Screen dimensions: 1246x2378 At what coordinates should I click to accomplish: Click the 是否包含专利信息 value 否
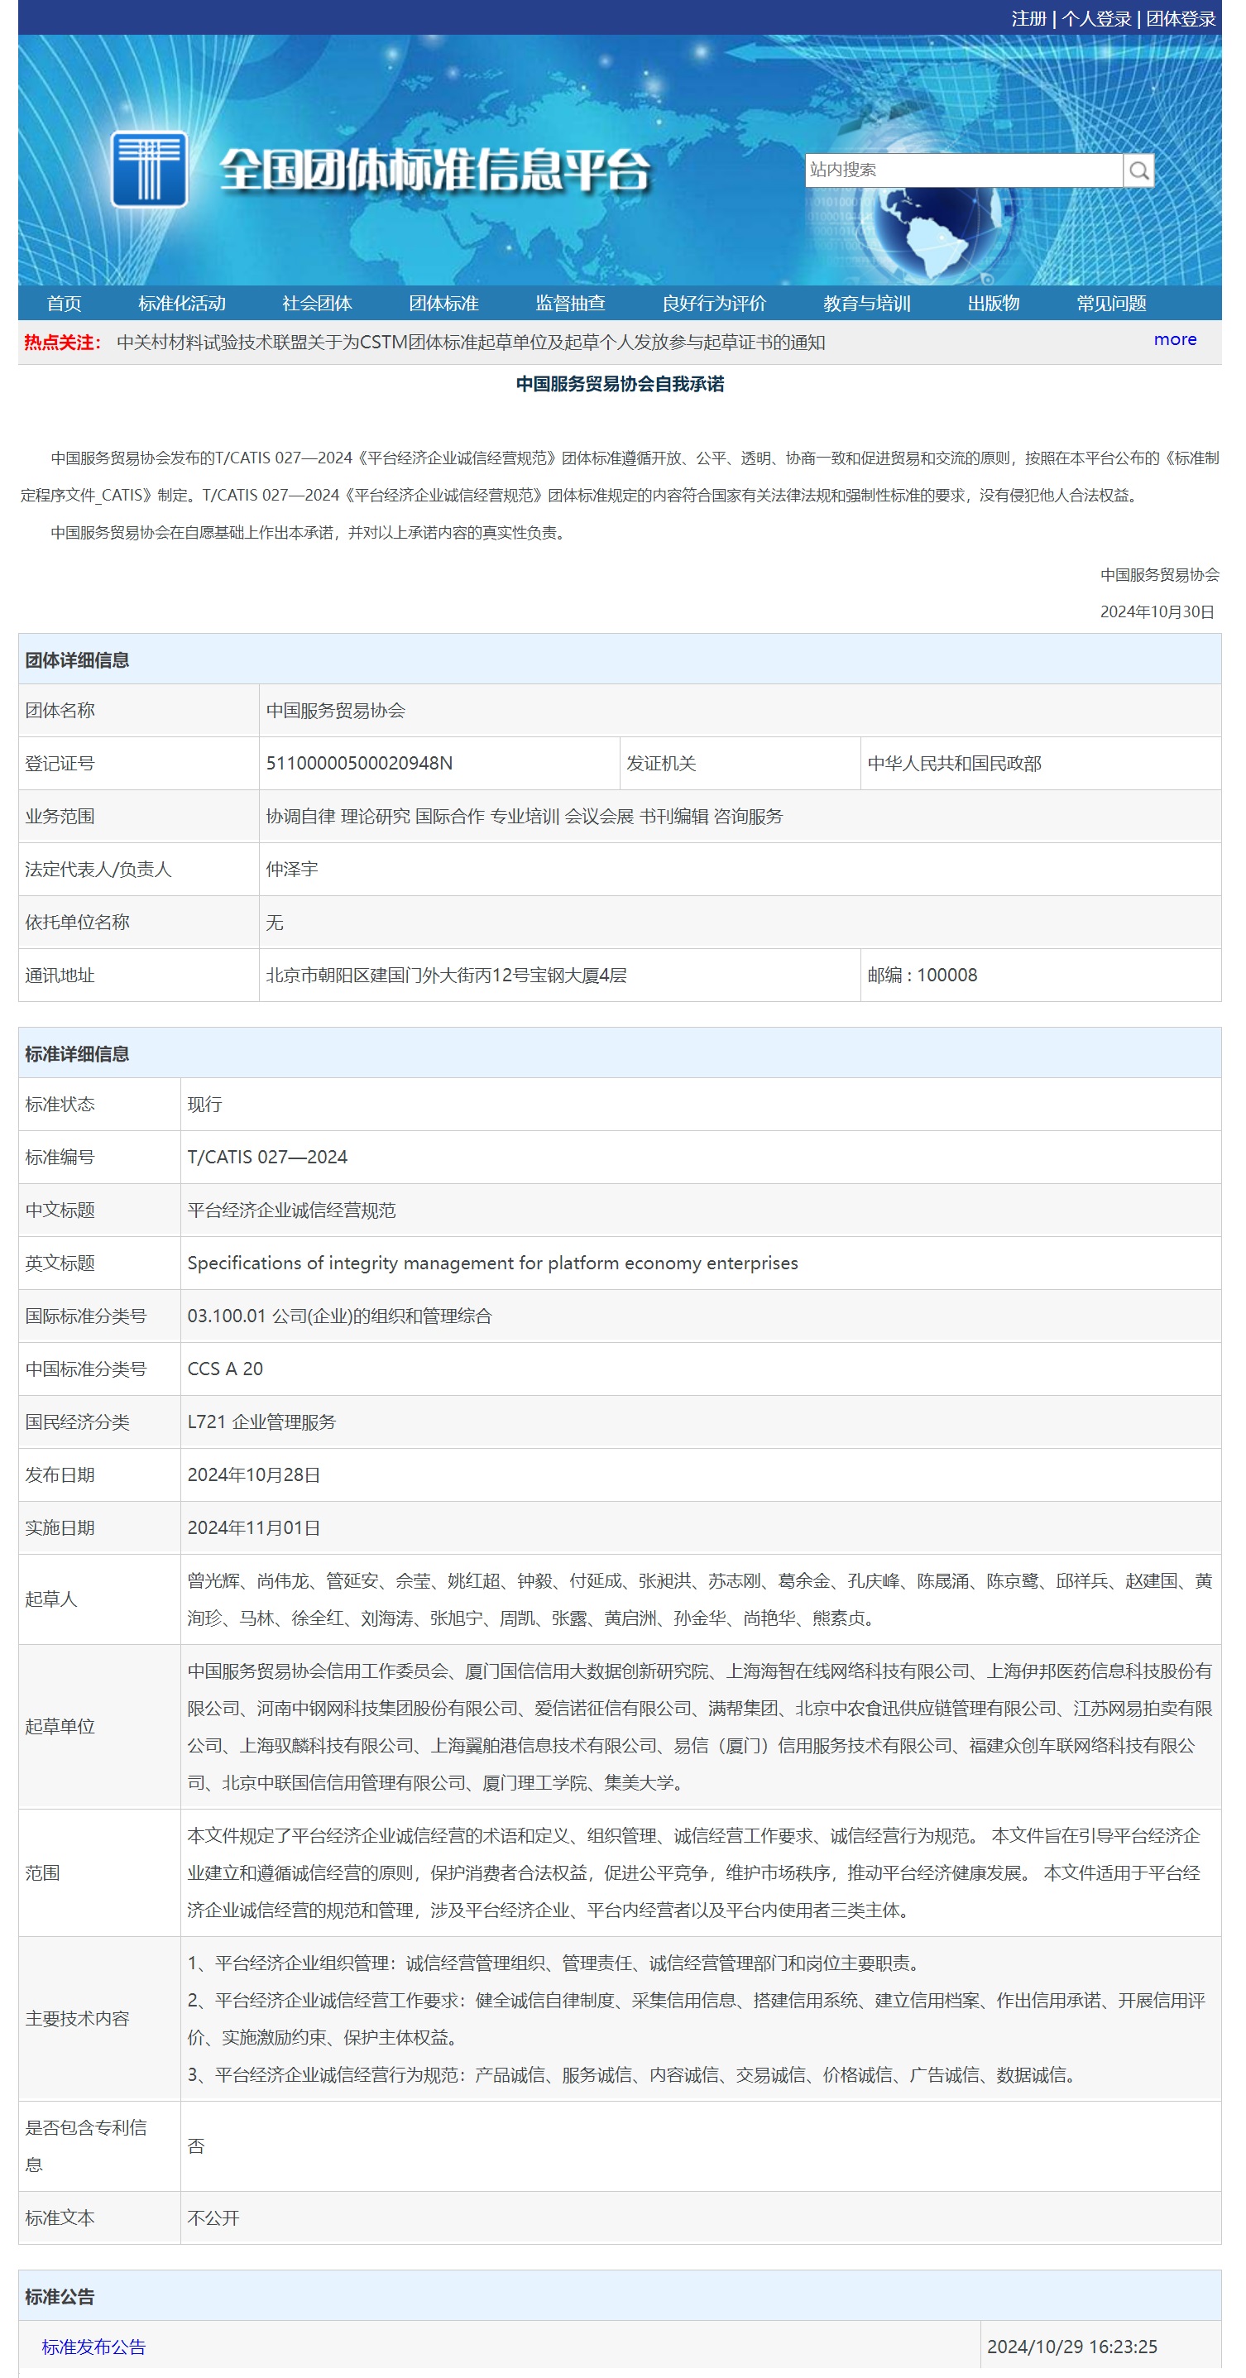[x=195, y=2147]
